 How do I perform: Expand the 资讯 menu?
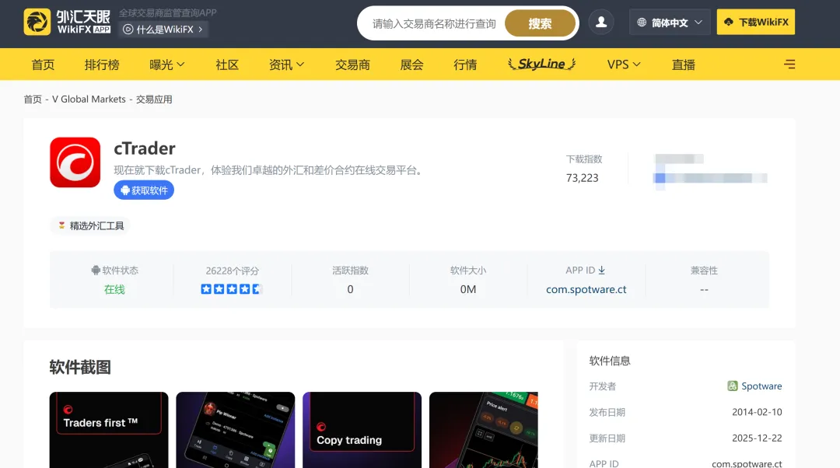pyautogui.click(x=286, y=65)
